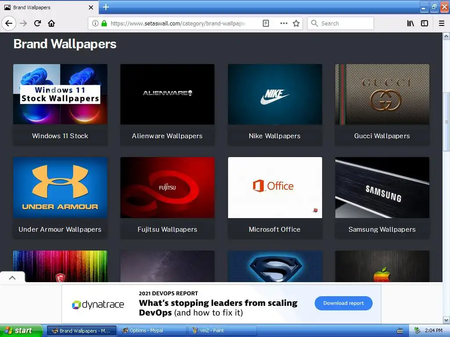Open the Windows start menu
The image size is (450, 337).
click(21, 330)
